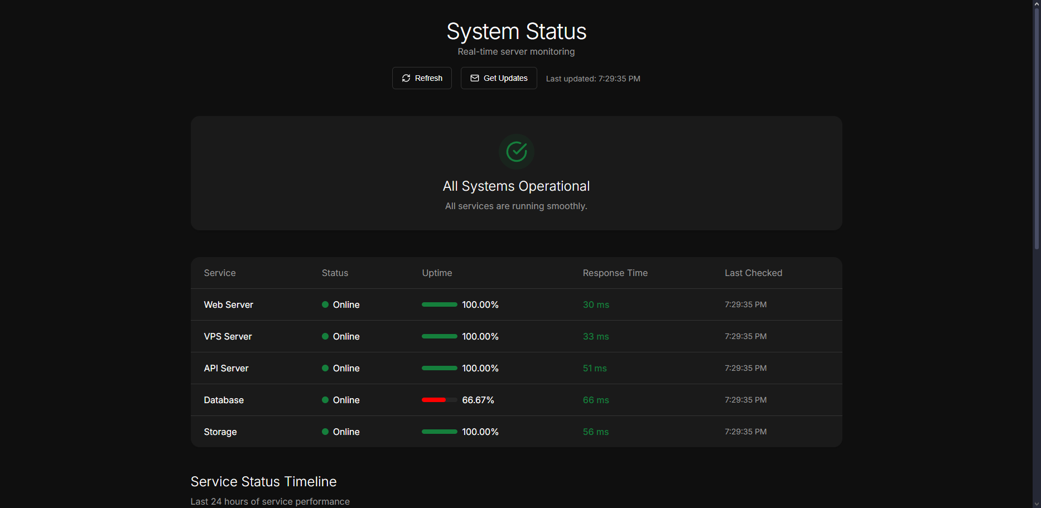Click the API Server 51 ms response time
The height and width of the screenshot is (508, 1041).
click(595, 368)
